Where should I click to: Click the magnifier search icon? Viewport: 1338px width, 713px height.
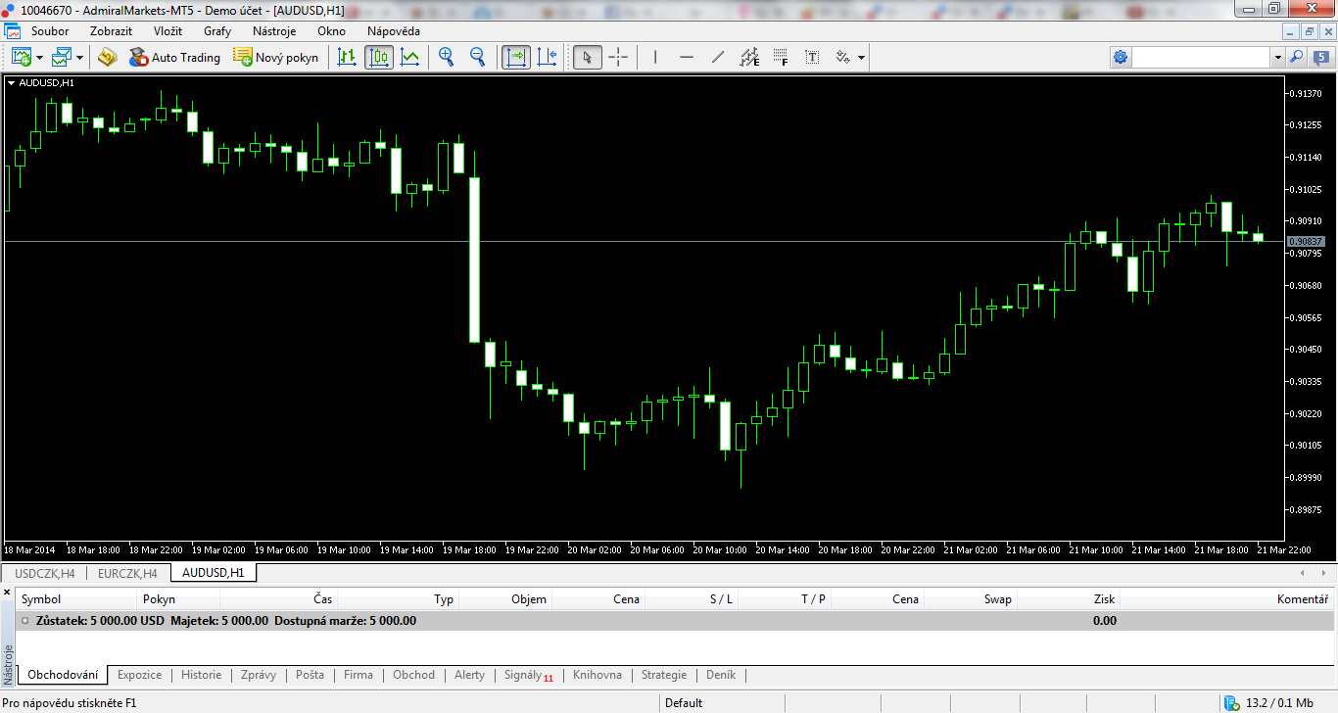click(x=1296, y=58)
